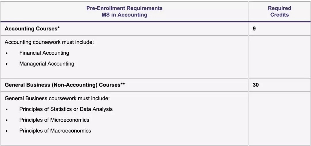Image resolution: width=311 pixels, height=146 pixels.
Task: Click 'General Business coursework must include:' text
Action: 57,98
